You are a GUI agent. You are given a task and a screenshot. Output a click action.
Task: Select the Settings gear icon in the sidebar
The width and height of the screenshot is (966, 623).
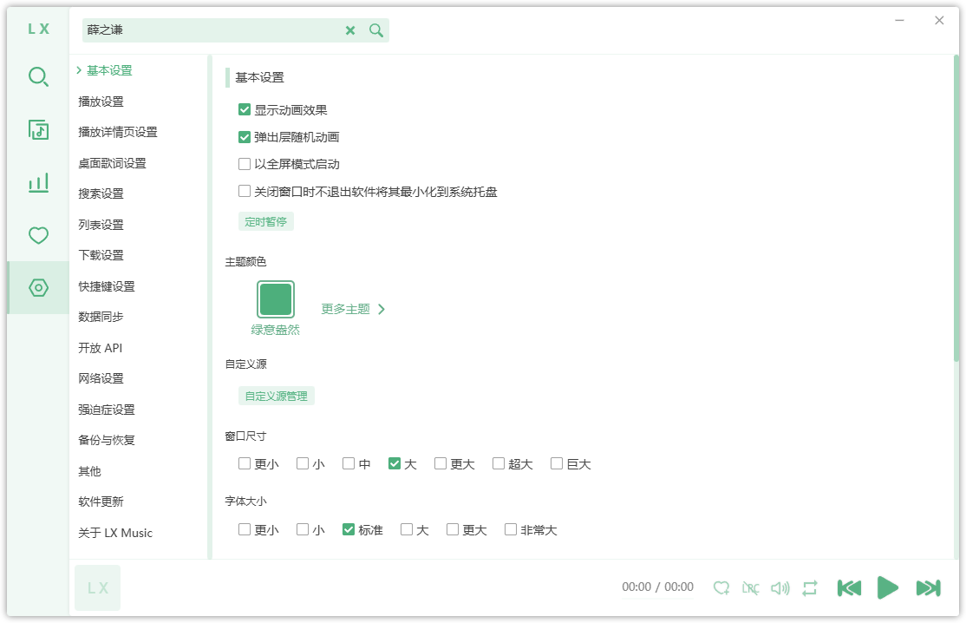point(38,287)
